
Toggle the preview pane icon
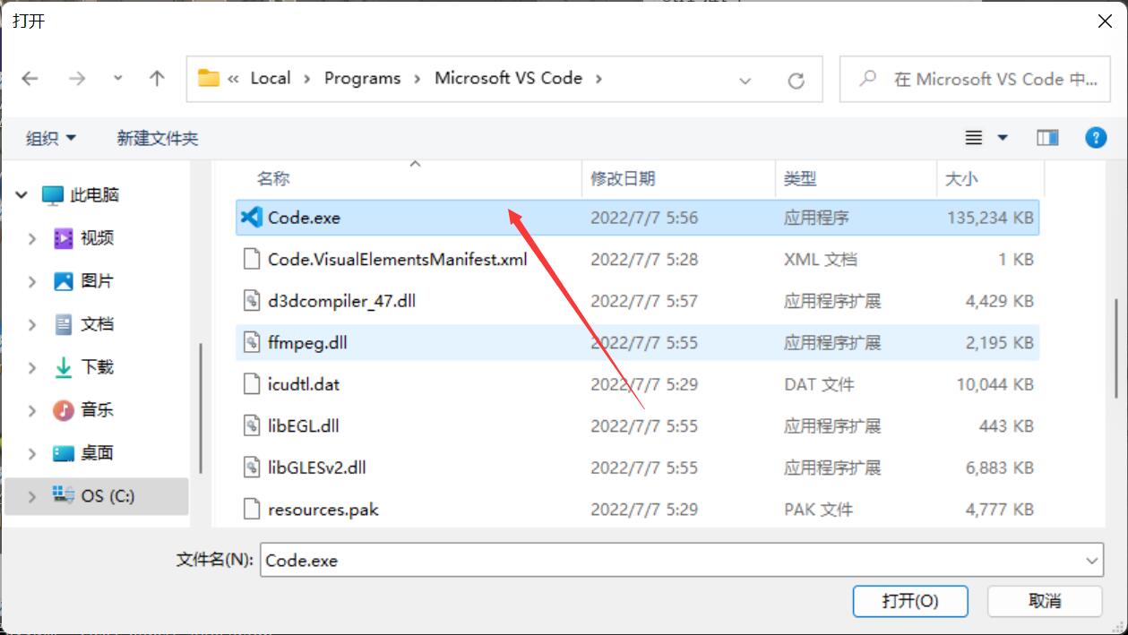(1047, 138)
